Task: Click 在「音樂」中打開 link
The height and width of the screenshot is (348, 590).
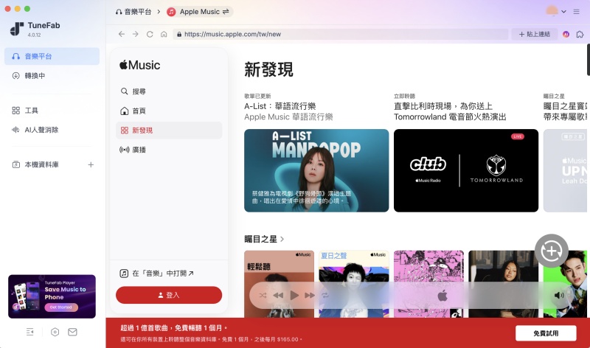Action: 156,274
